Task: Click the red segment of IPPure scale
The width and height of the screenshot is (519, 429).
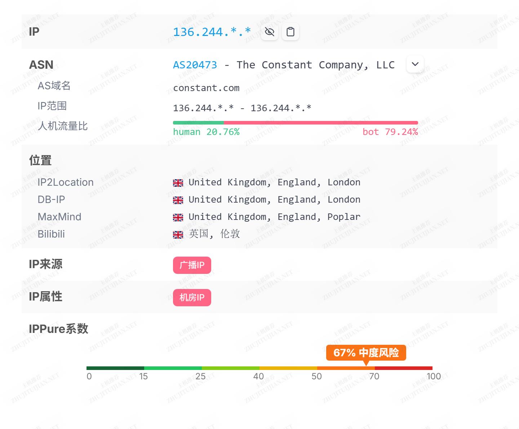Action: tap(404, 368)
